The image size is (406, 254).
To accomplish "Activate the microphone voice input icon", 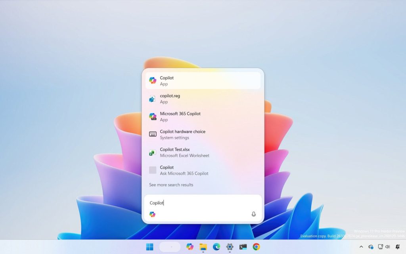I will click(x=254, y=214).
